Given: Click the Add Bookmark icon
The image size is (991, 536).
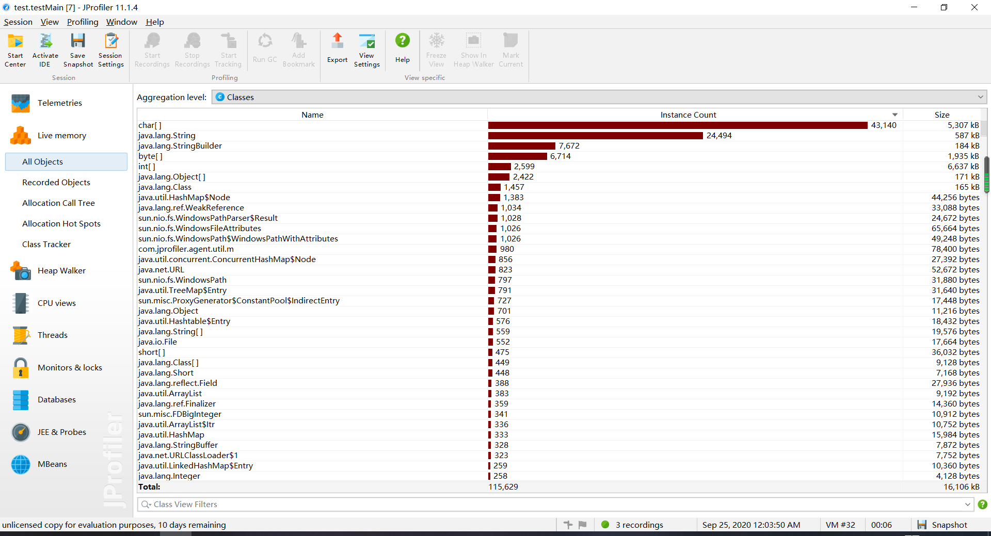Looking at the screenshot, I should click(x=298, y=50).
